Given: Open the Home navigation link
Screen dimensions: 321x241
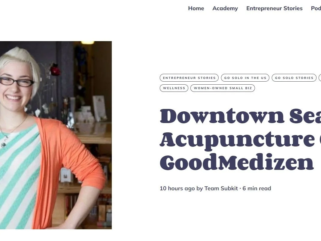Looking at the screenshot, I should point(196,8).
